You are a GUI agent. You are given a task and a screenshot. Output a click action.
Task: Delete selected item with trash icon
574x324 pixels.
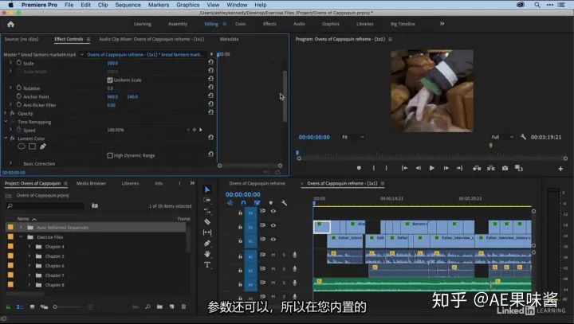coord(184,306)
